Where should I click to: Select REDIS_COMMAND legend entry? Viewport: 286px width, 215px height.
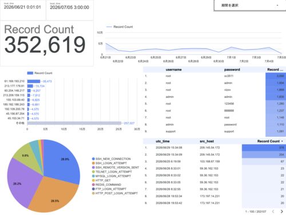pos(106,185)
